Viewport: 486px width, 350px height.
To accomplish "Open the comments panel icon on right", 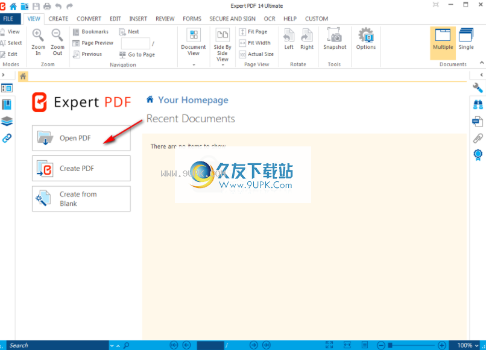I will pos(478,121).
